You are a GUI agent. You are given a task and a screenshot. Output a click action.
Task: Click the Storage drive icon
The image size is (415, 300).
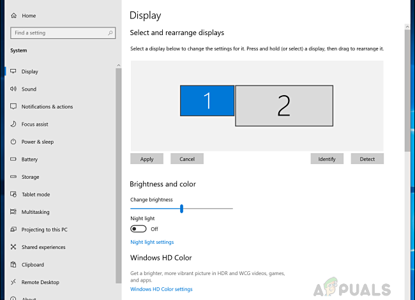pyautogui.click(x=13, y=177)
